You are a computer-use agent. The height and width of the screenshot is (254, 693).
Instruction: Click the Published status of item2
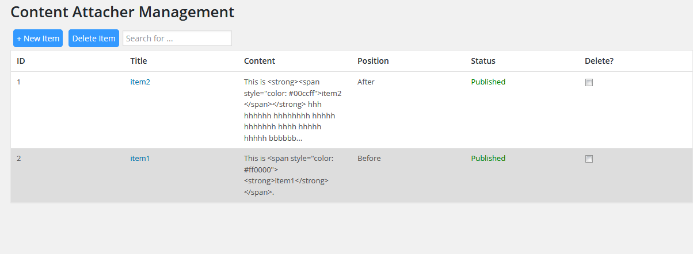(488, 82)
